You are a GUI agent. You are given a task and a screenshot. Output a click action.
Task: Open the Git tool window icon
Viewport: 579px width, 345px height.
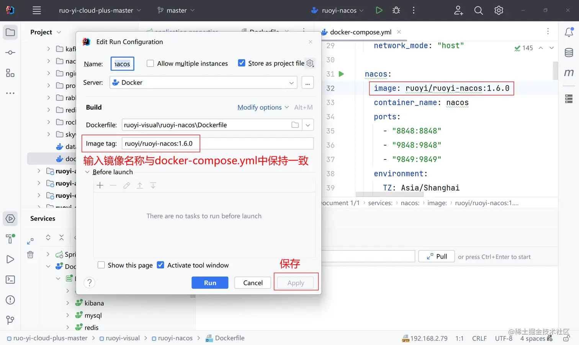pyautogui.click(x=10, y=320)
